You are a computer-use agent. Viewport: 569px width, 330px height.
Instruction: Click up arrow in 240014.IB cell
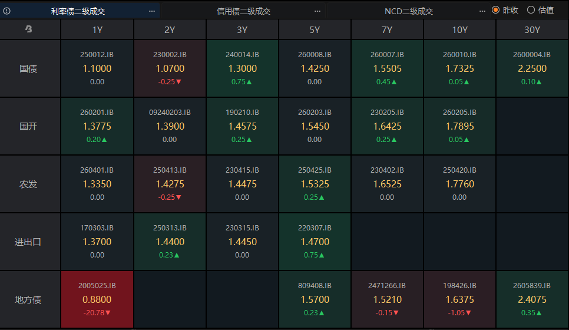tap(249, 82)
